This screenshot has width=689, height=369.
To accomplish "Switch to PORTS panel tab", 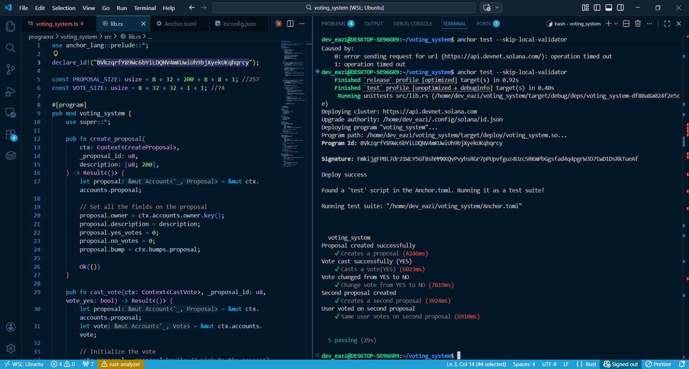I will click(x=488, y=23).
